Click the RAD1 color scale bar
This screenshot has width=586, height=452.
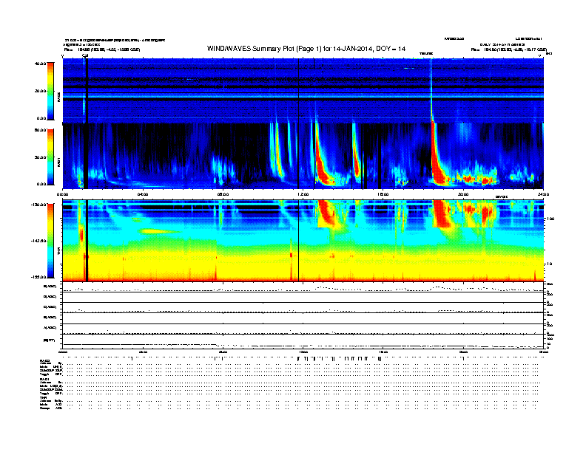(50, 157)
